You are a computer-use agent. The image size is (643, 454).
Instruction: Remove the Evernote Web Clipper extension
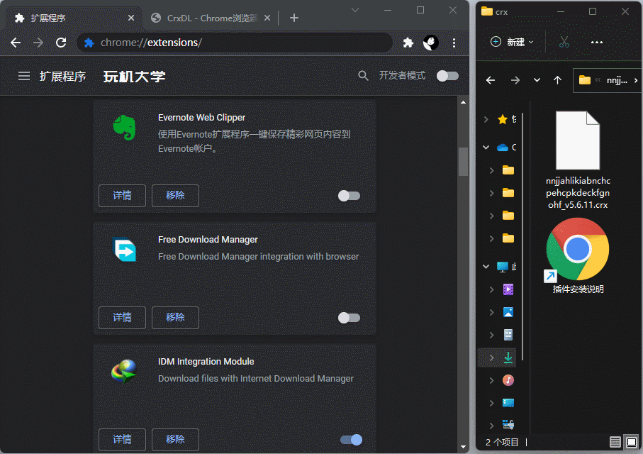175,196
